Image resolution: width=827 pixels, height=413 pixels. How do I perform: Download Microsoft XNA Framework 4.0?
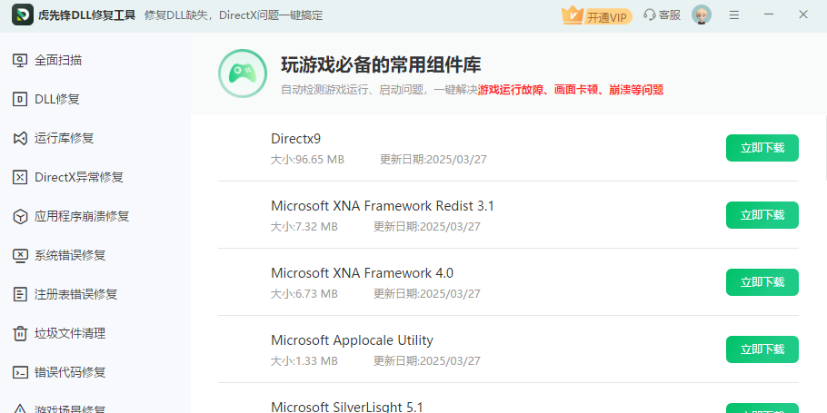(x=762, y=282)
